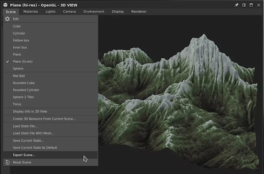Click the pin icon in title bar
Image resolution: width=264 pixels, height=174 pixels.
coord(237,5)
